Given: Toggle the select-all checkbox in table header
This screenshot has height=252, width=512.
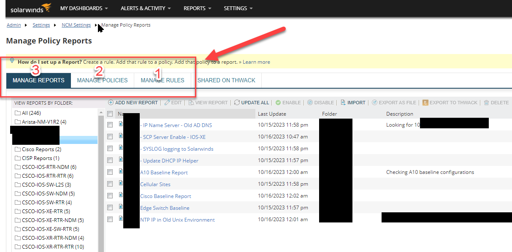Looking at the screenshot, I should click(110, 114).
